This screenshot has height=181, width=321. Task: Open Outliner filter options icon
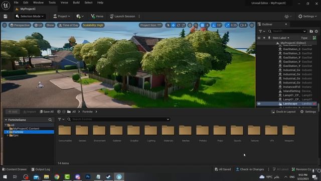[262, 31]
